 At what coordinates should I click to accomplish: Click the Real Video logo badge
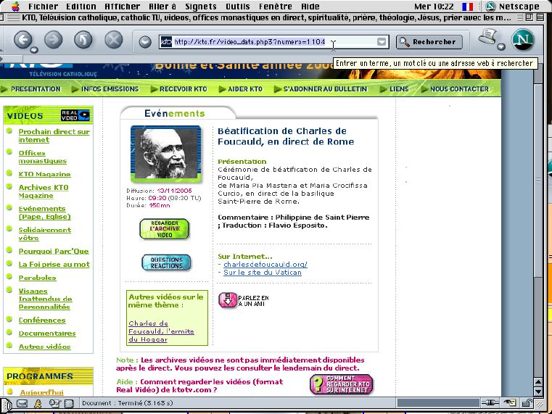[x=75, y=115]
